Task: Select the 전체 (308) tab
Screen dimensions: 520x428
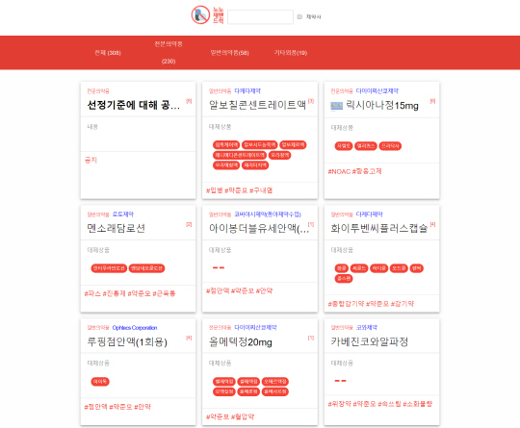Action: pyautogui.click(x=108, y=53)
